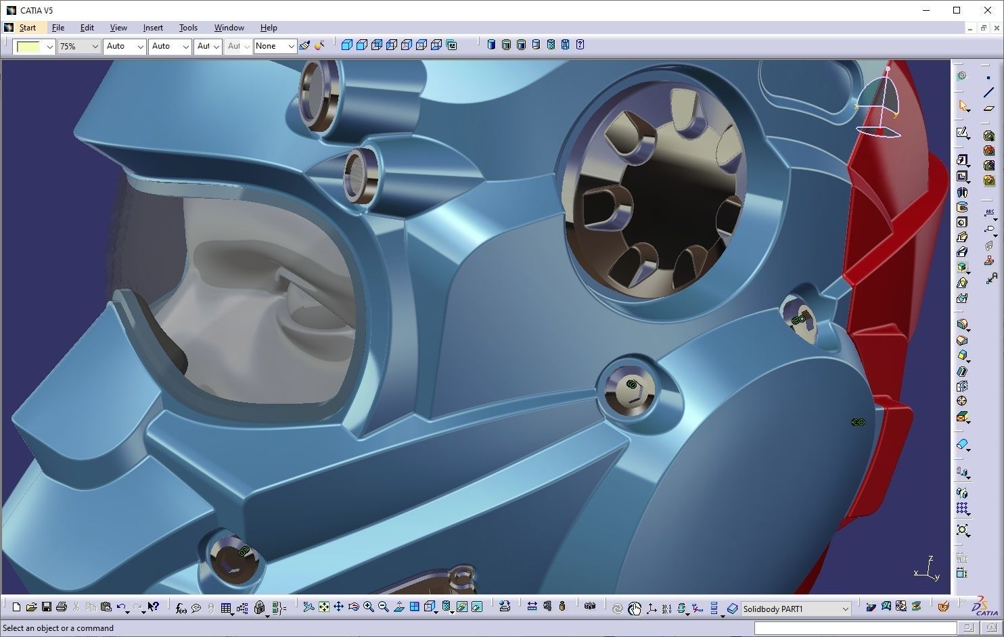Click the Start menu button

click(28, 28)
